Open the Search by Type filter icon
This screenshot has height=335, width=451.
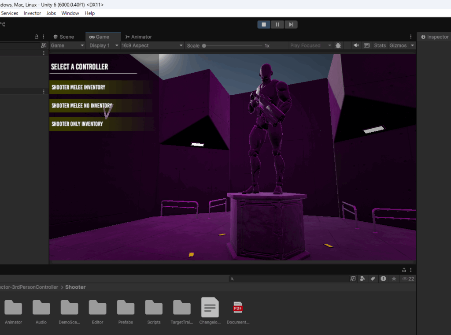click(362, 279)
